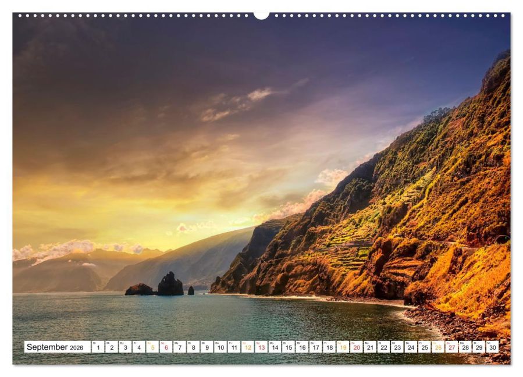Click Sunday the 20th date cell
523x377 pixels.
point(357,347)
